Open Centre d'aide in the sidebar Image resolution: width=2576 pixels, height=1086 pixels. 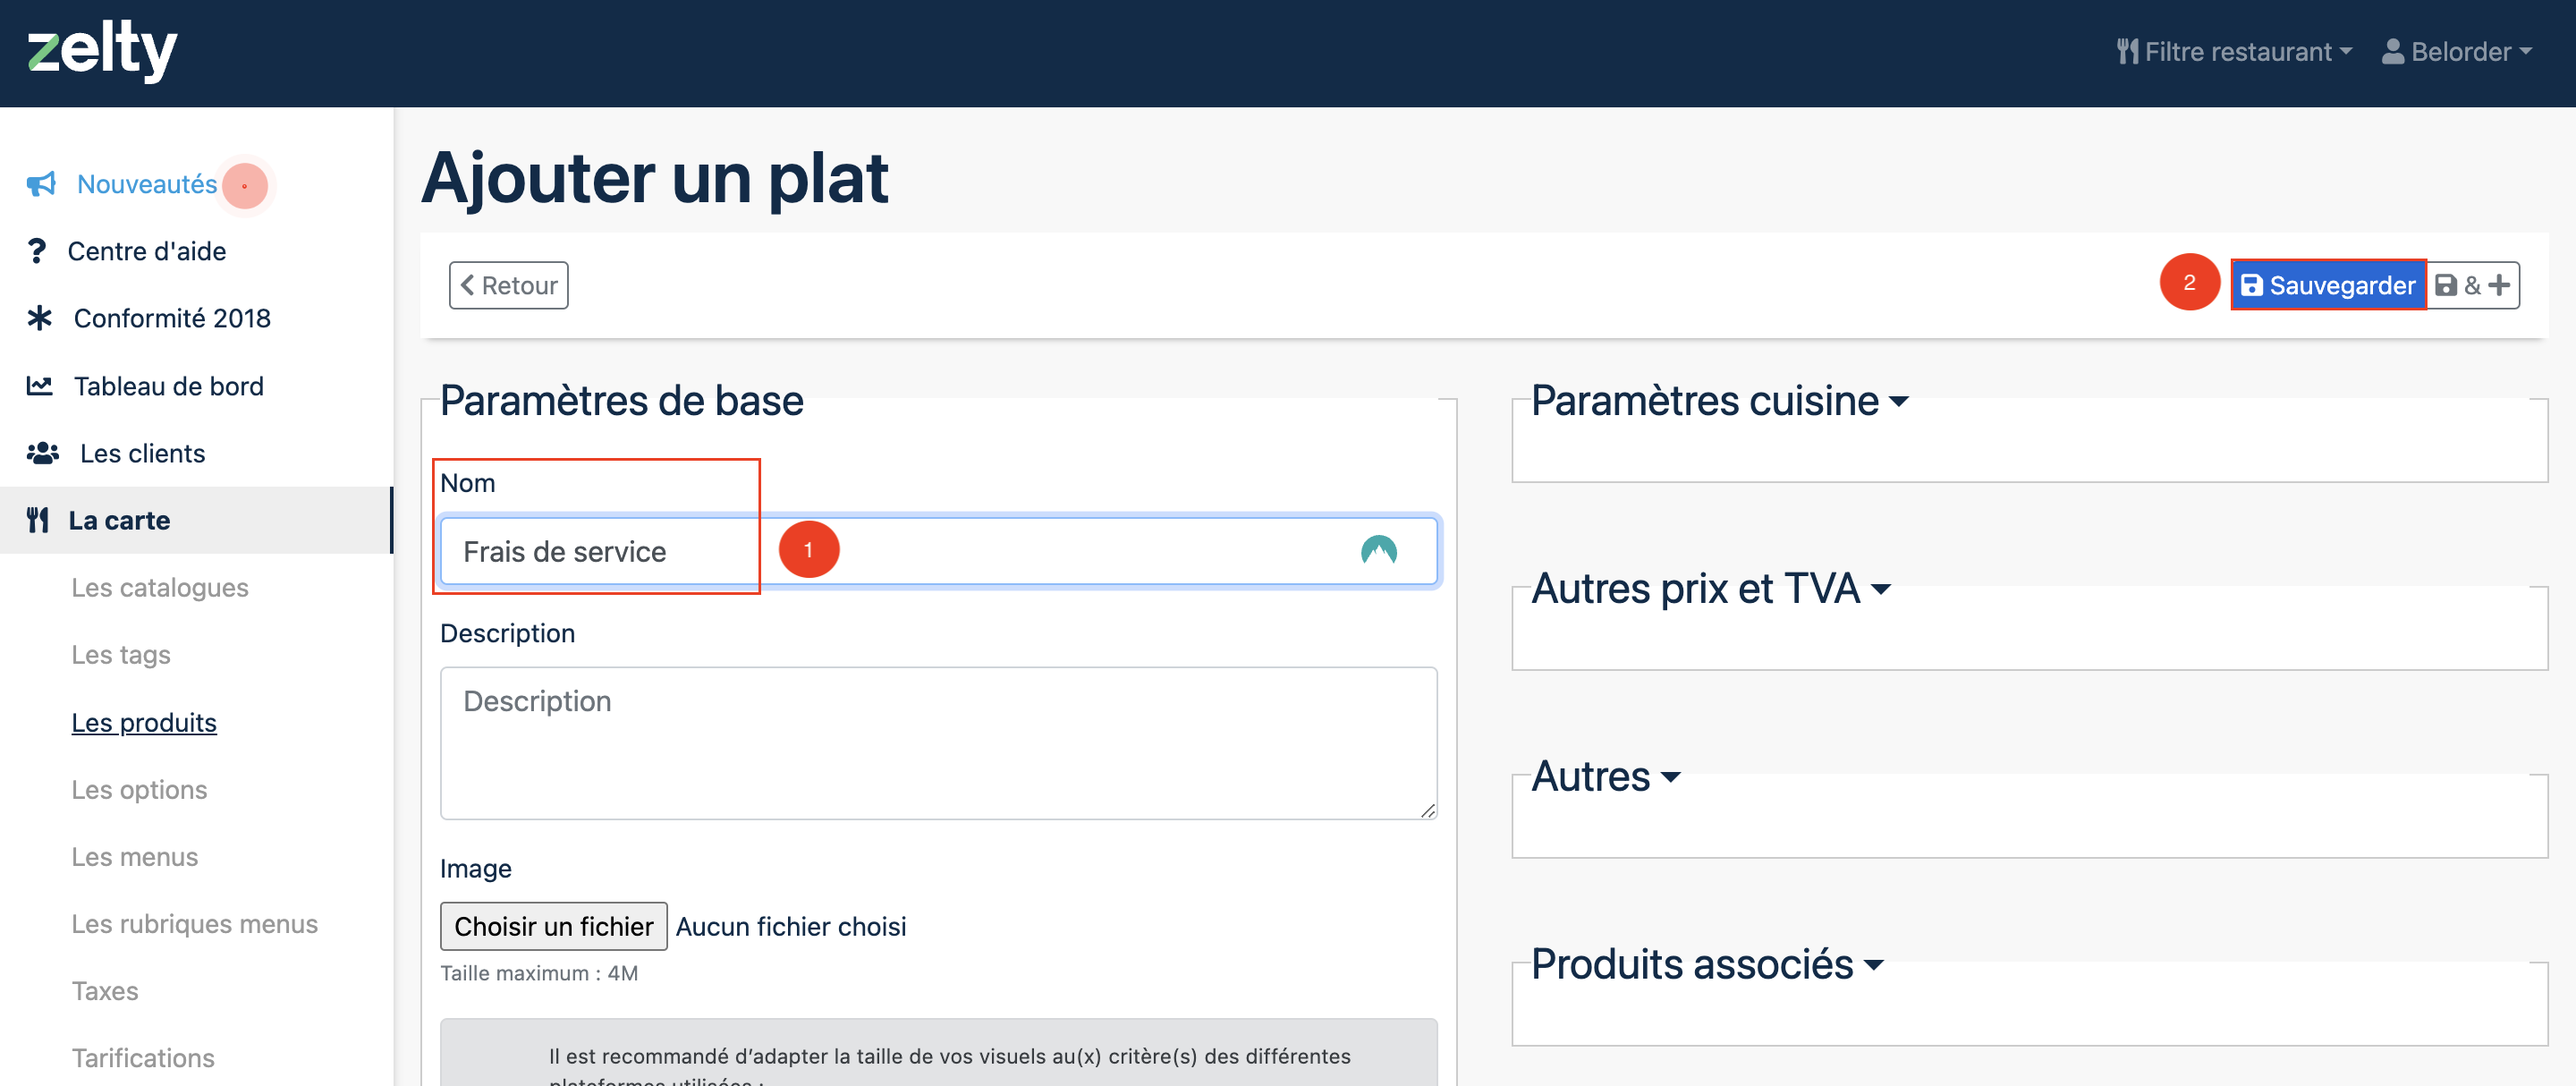point(147,251)
